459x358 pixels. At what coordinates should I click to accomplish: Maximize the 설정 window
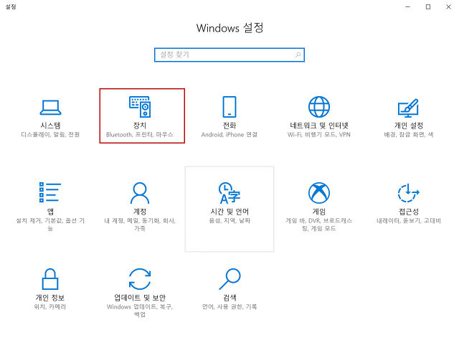[x=428, y=6]
